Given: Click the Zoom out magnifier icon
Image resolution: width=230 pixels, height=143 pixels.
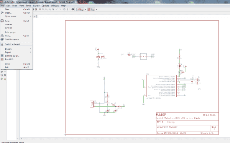Looking at the screenshot, I should (46, 9).
